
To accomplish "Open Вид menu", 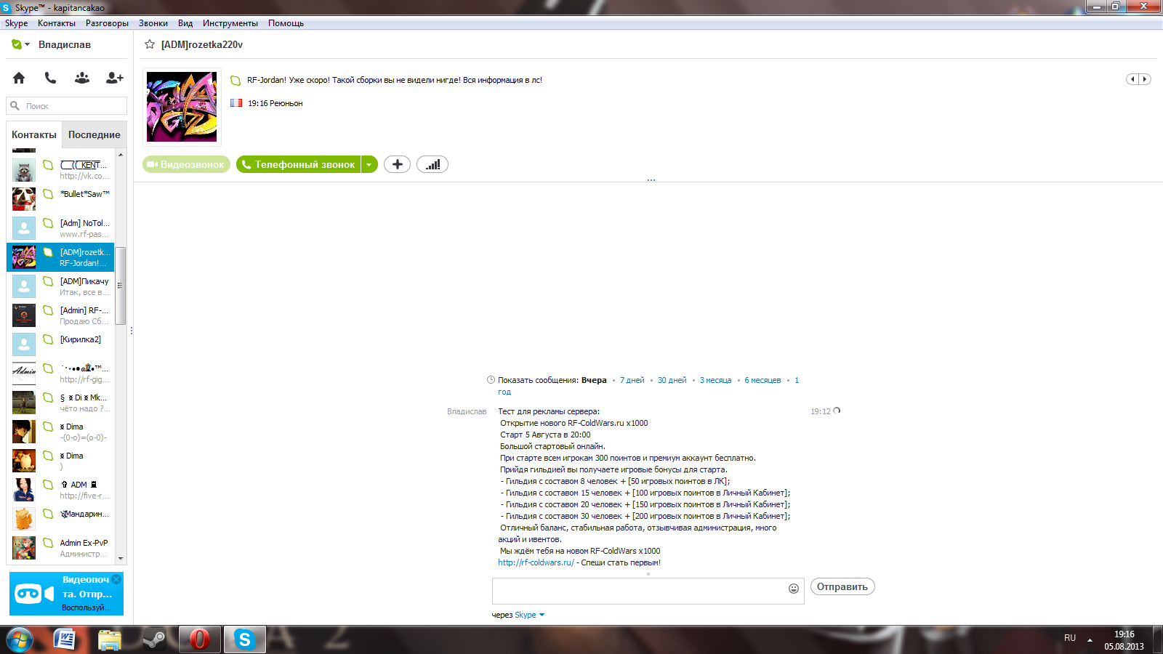I will coord(185,23).
